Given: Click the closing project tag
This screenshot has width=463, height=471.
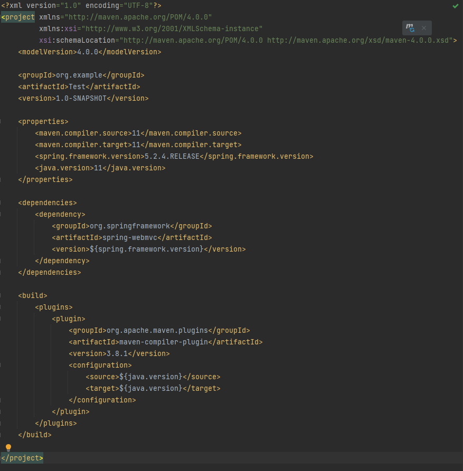Looking at the screenshot, I should (22, 458).
